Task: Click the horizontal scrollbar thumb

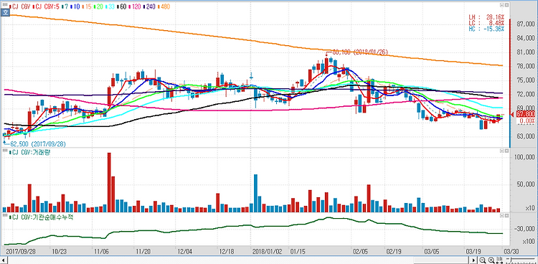Action: [x=441, y=260]
